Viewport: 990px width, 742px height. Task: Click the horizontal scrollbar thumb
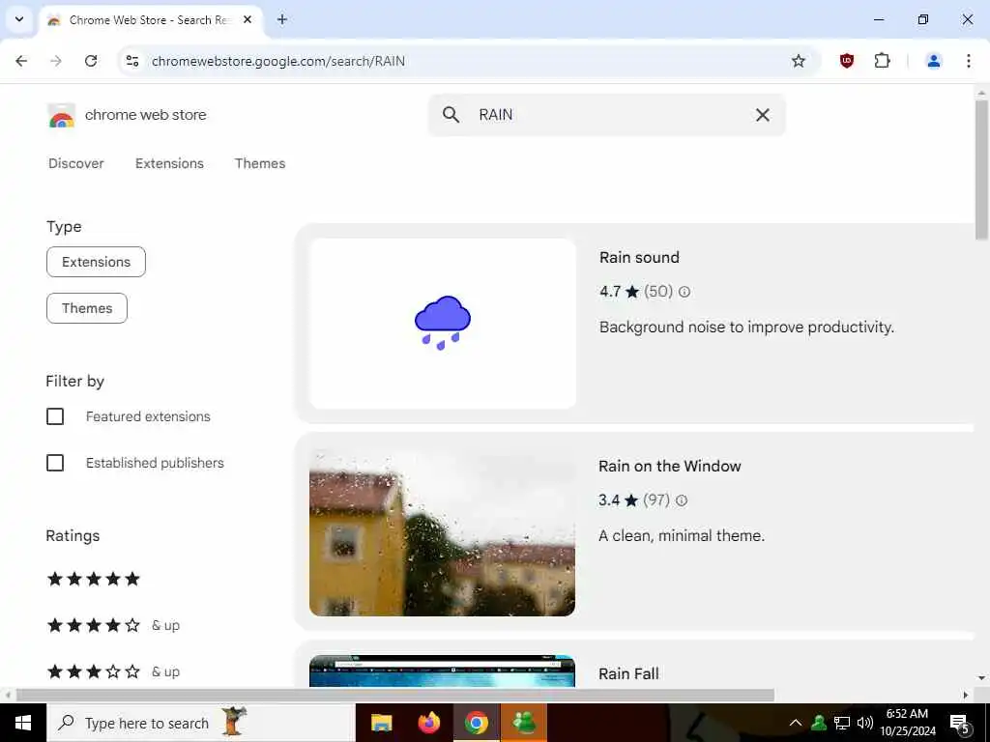[x=395, y=695]
